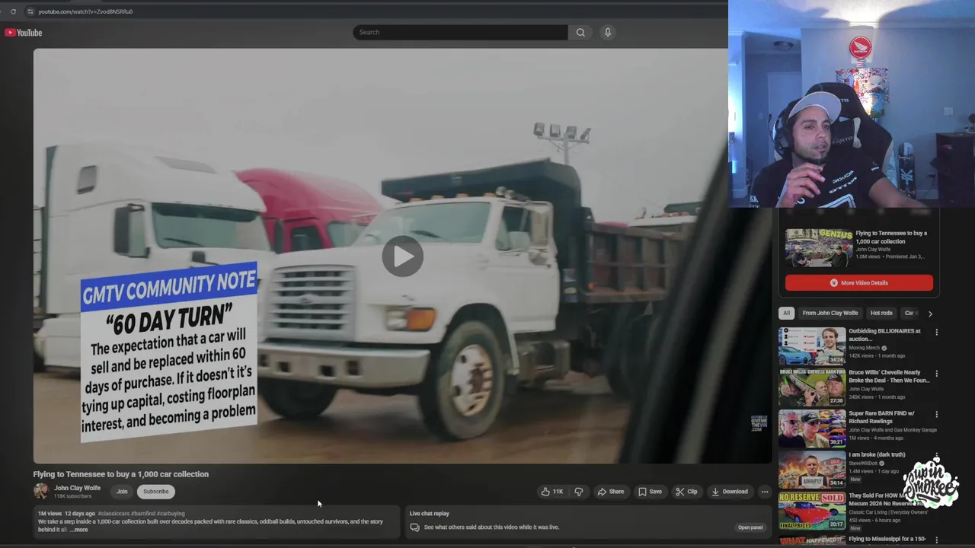This screenshot has height=548, width=975.
Task: Select the "From John Clay Wolfe" chip
Action: (830, 313)
